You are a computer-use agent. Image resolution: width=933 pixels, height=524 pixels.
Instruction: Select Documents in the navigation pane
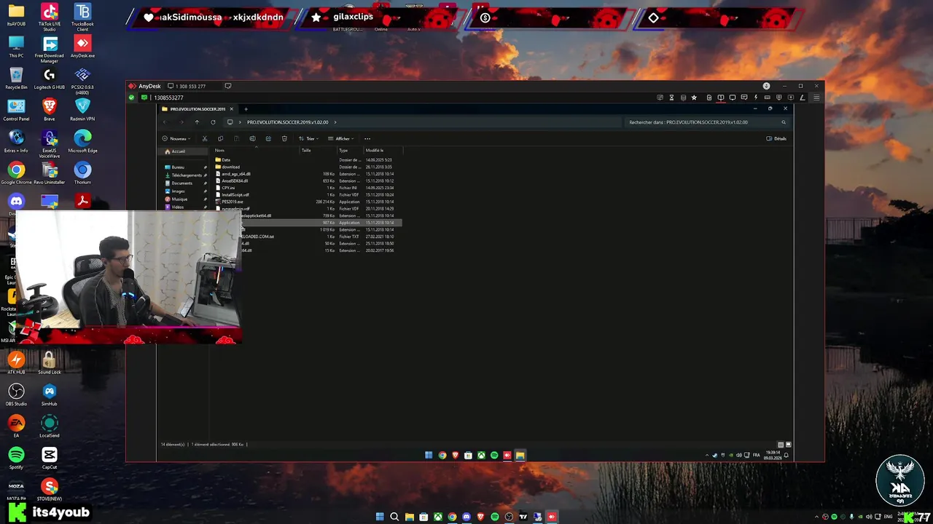182,183
